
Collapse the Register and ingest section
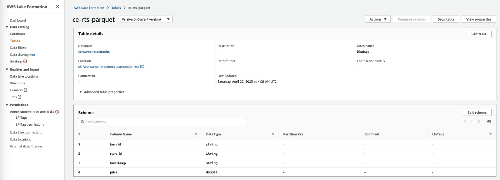coord(7,69)
